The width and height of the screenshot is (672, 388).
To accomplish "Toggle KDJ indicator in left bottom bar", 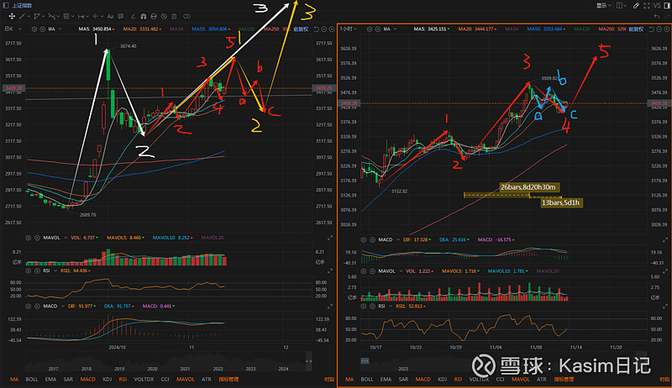I will click(x=108, y=380).
